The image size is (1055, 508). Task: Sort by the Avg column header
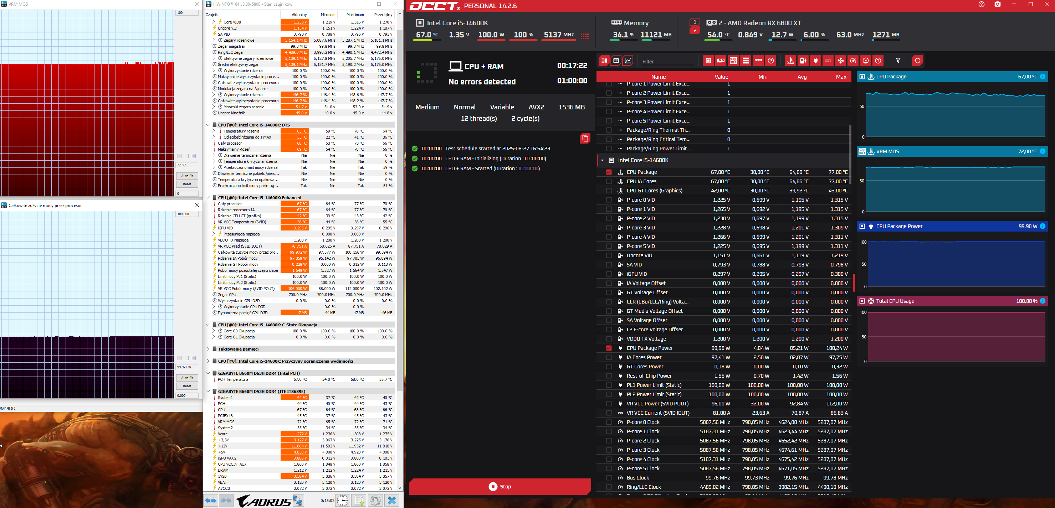[802, 77]
